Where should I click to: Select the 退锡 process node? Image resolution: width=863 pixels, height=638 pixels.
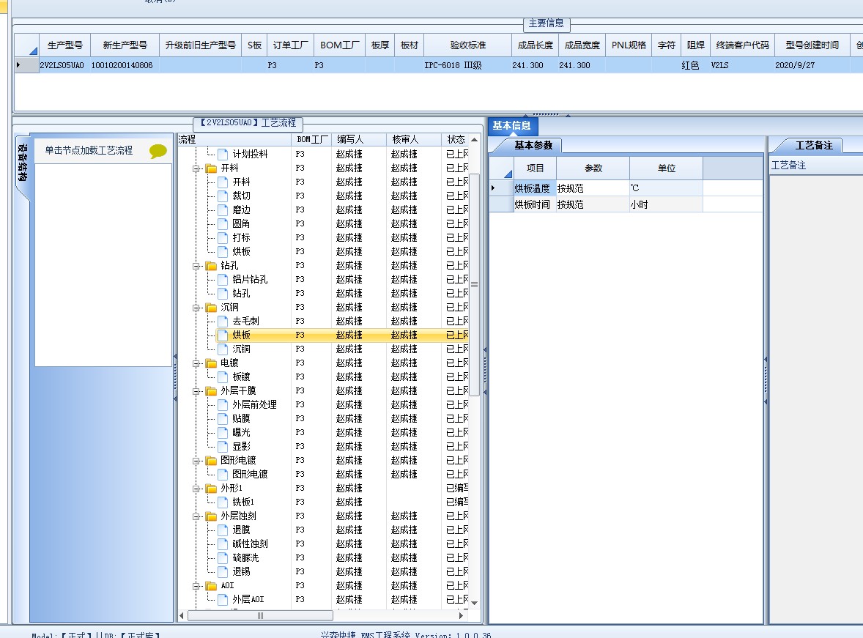[241, 571]
